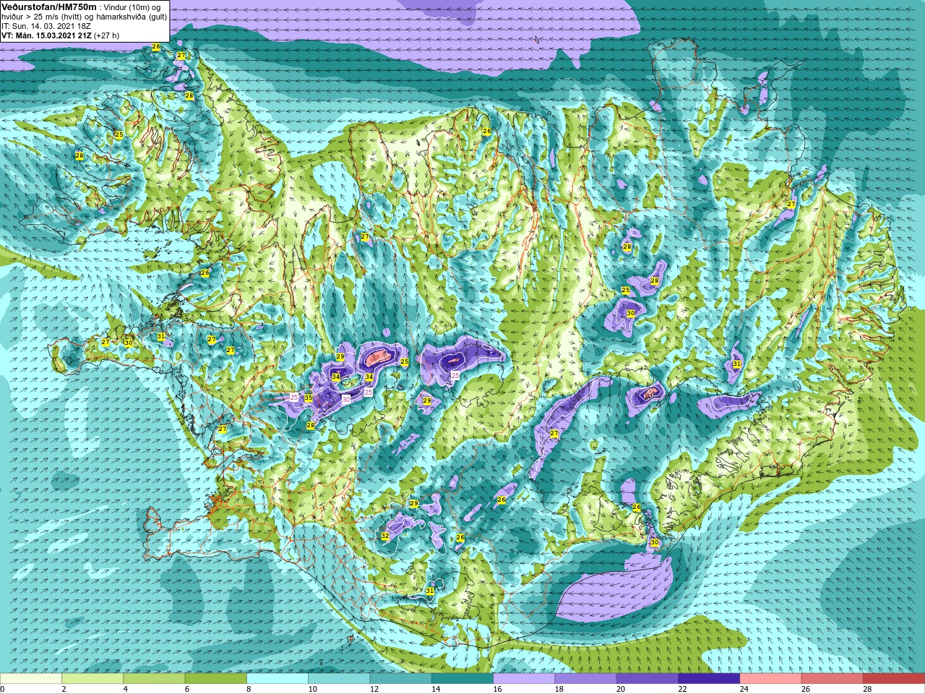Click the legend tick label "8"
Screen dimensions: 925x694
pos(249,689)
